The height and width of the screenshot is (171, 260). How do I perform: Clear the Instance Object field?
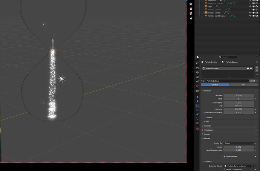(252, 166)
